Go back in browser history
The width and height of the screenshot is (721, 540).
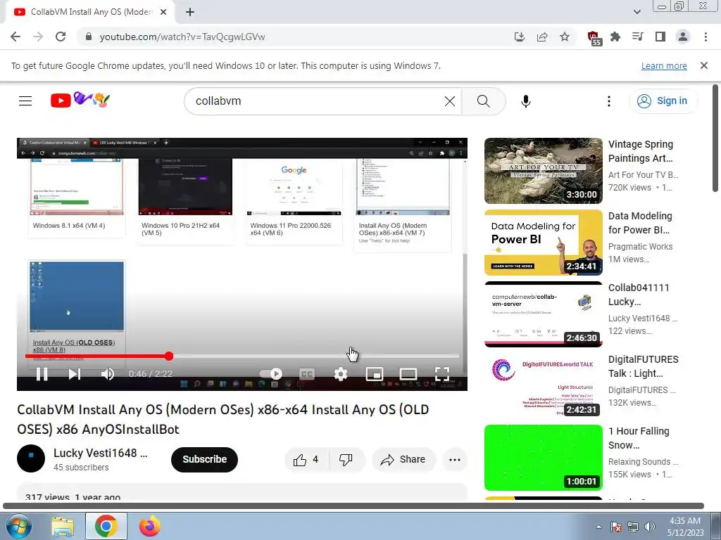[15, 37]
